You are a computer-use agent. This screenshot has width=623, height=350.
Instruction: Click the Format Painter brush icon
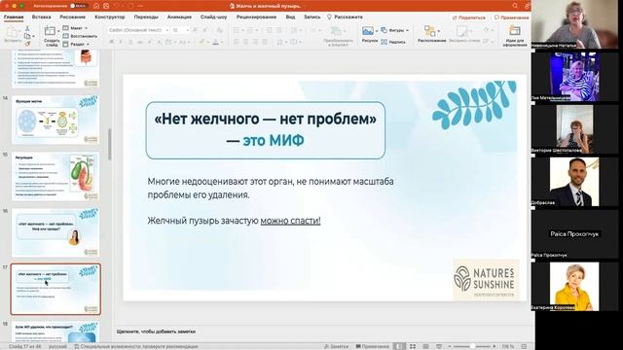(27, 44)
